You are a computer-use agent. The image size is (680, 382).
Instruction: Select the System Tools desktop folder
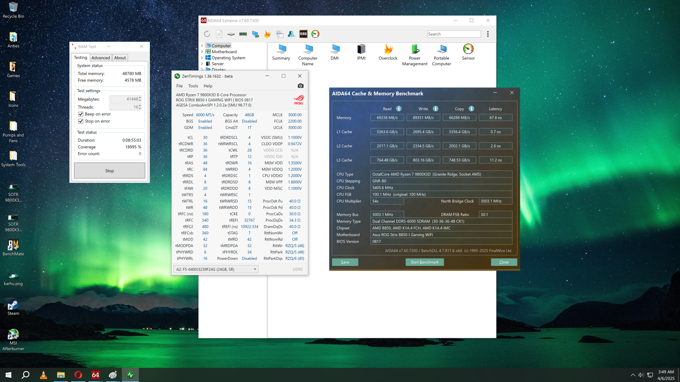point(13,159)
